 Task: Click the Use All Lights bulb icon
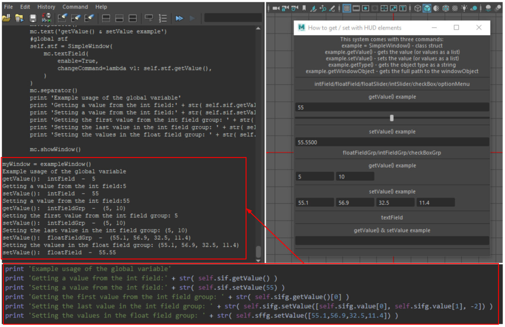(464, 8)
